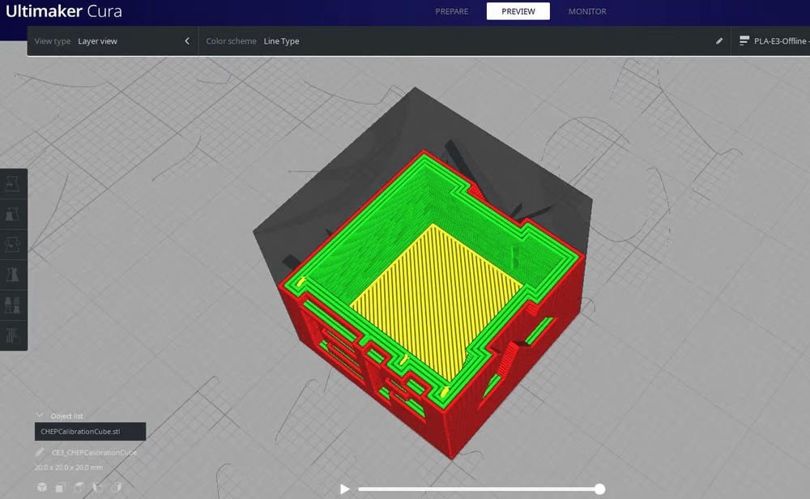Switch to the front view camera icon
Viewport: 810px width, 499px height.
tap(61, 487)
